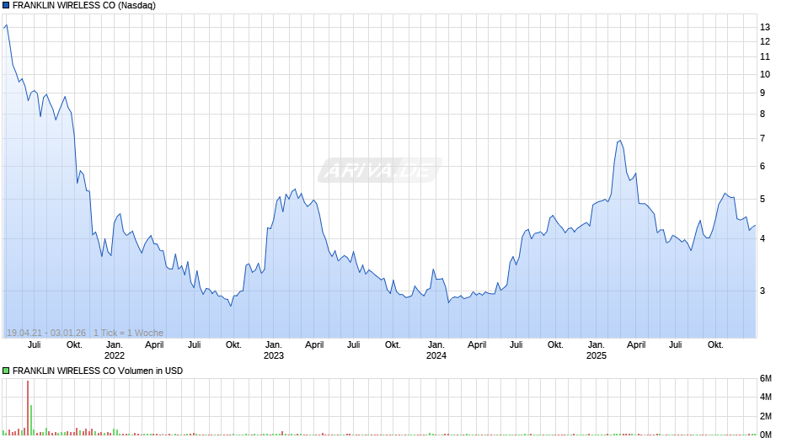Screen dimensions: 792x443
Task: Click the price axis label 9
Action: click(763, 93)
